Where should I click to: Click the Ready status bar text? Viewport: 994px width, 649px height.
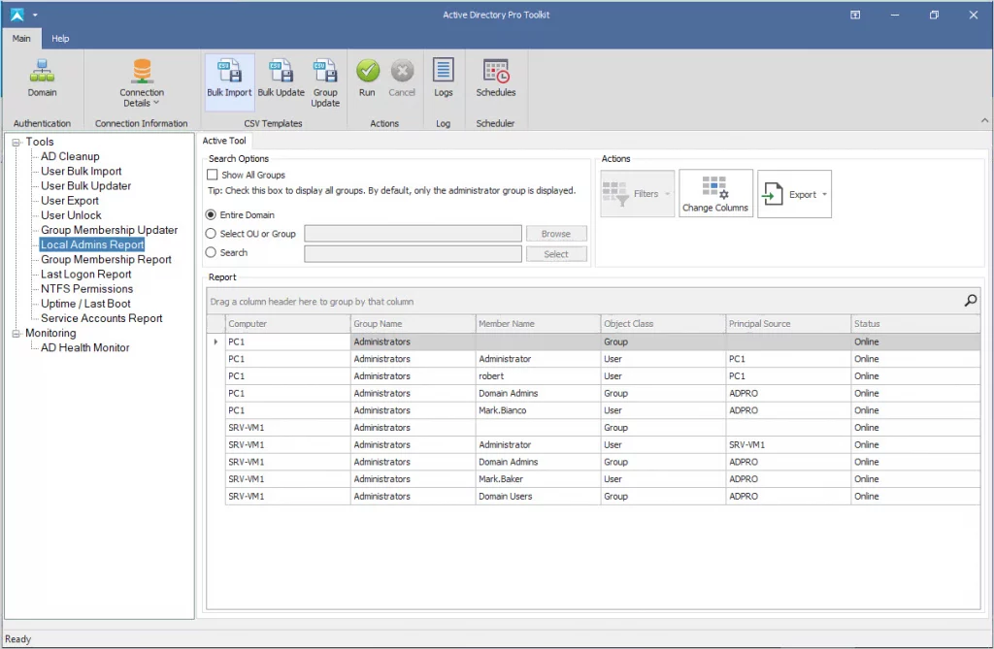[17, 639]
